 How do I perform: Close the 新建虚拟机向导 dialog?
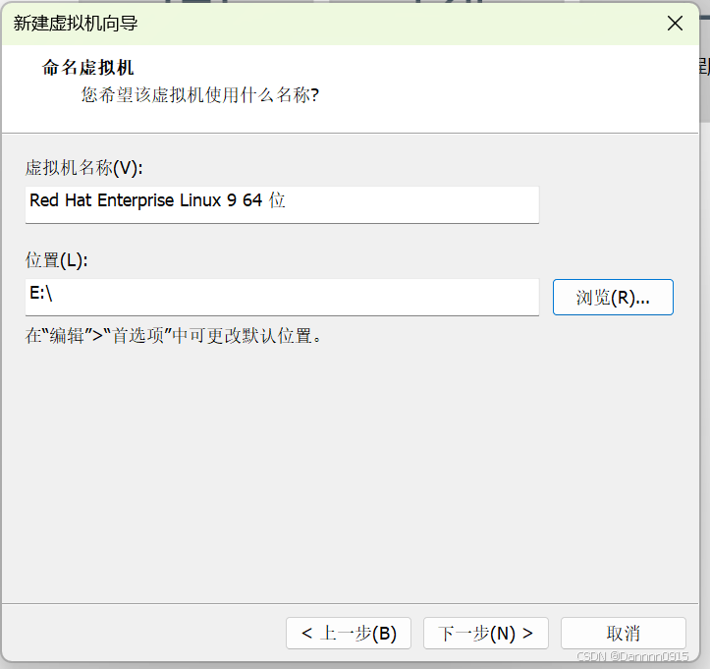(675, 24)
